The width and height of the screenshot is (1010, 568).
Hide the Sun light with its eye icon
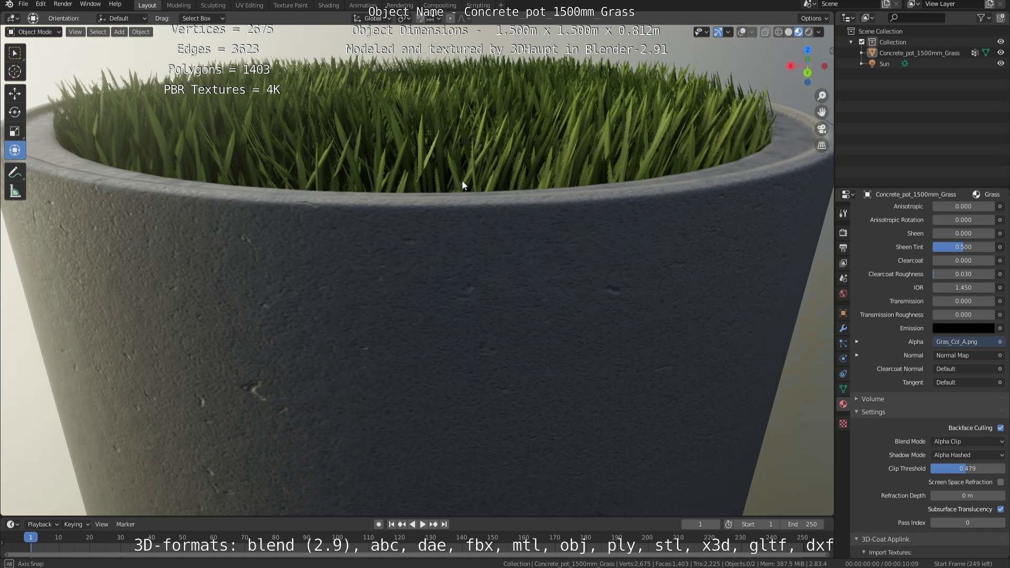point(1001,64)
